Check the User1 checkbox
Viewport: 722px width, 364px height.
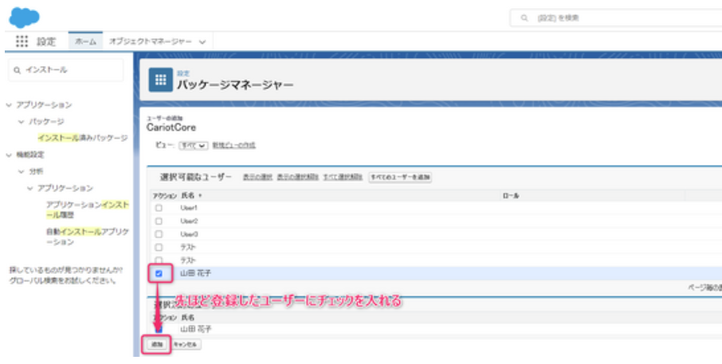[x=159, y=208]
